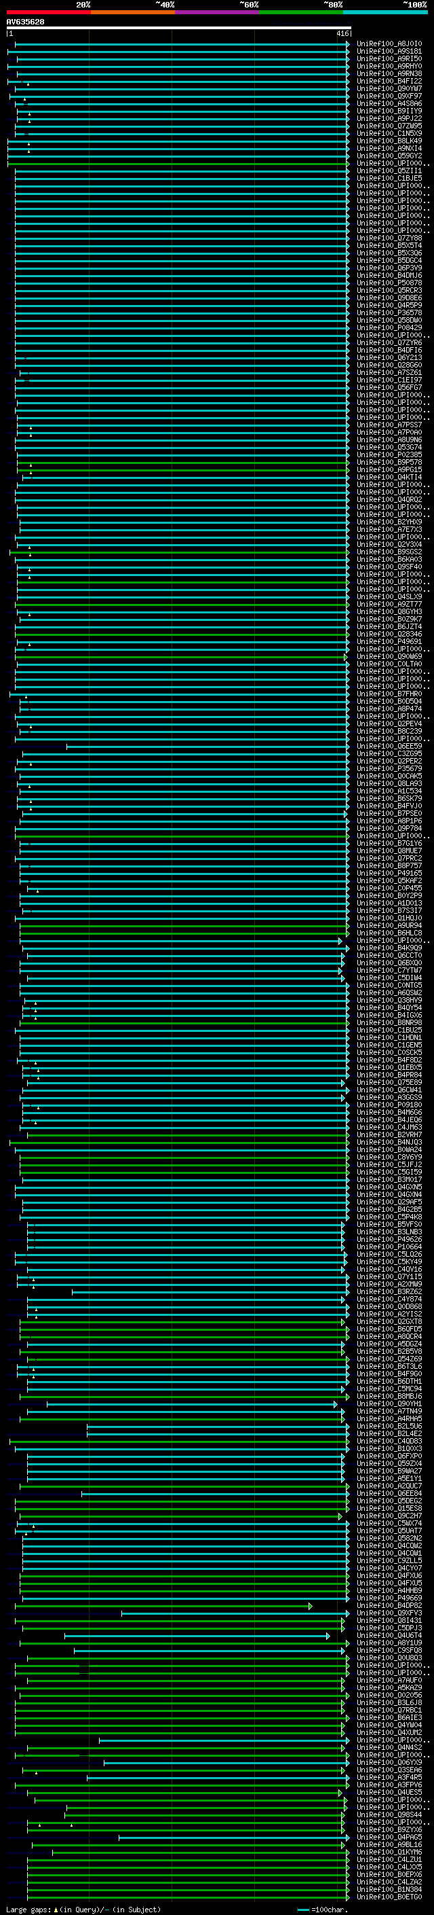This screenshot has width=434, height=1915.
Task: Select label UniRef100_B4K9Q9
Action: [389, 948]
